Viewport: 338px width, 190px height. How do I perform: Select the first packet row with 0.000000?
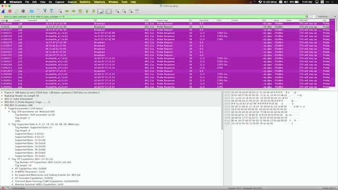(x=165, y=23)
